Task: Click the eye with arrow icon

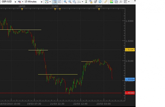Action: click(95, 2)
